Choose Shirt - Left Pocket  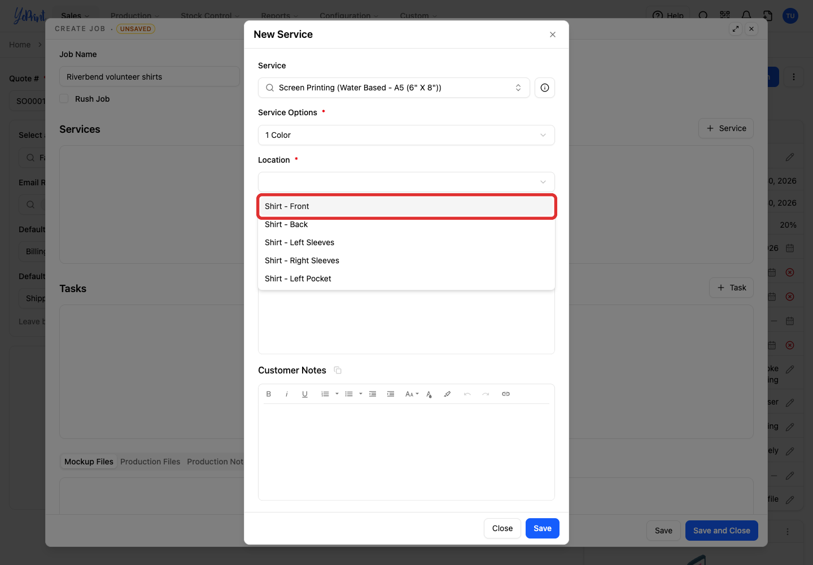[406, 279]
